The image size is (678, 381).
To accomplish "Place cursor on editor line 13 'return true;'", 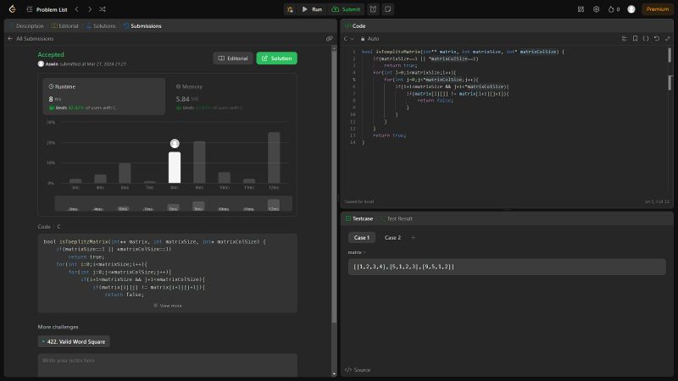I will 389,135.
